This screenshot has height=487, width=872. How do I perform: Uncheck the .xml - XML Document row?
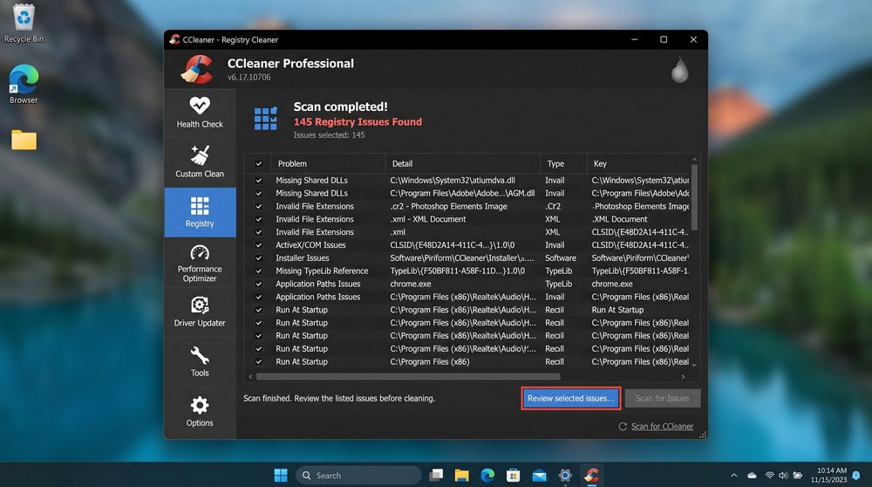(259, 219)
